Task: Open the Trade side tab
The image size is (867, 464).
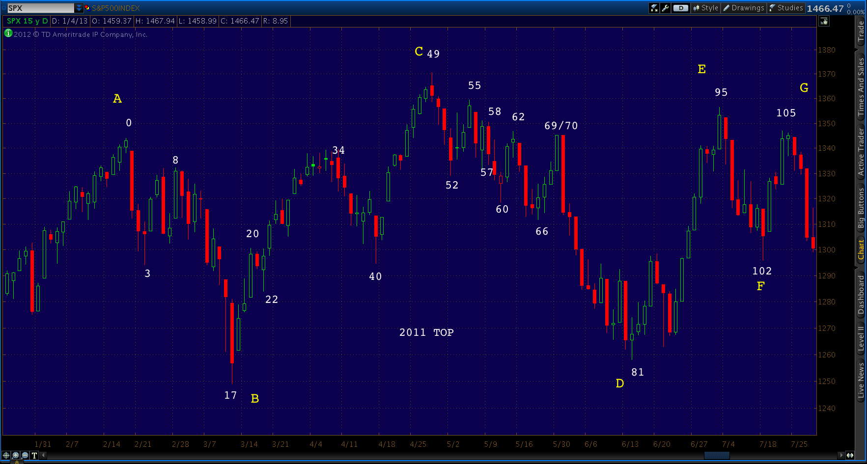Action: [x=861, y=31]
